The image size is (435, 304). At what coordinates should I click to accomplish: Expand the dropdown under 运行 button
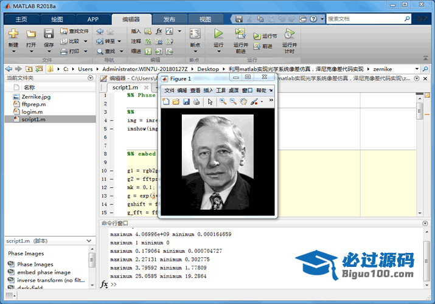click(218, 51)
